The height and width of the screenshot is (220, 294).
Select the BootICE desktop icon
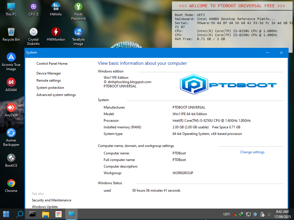tap(11, 158)
